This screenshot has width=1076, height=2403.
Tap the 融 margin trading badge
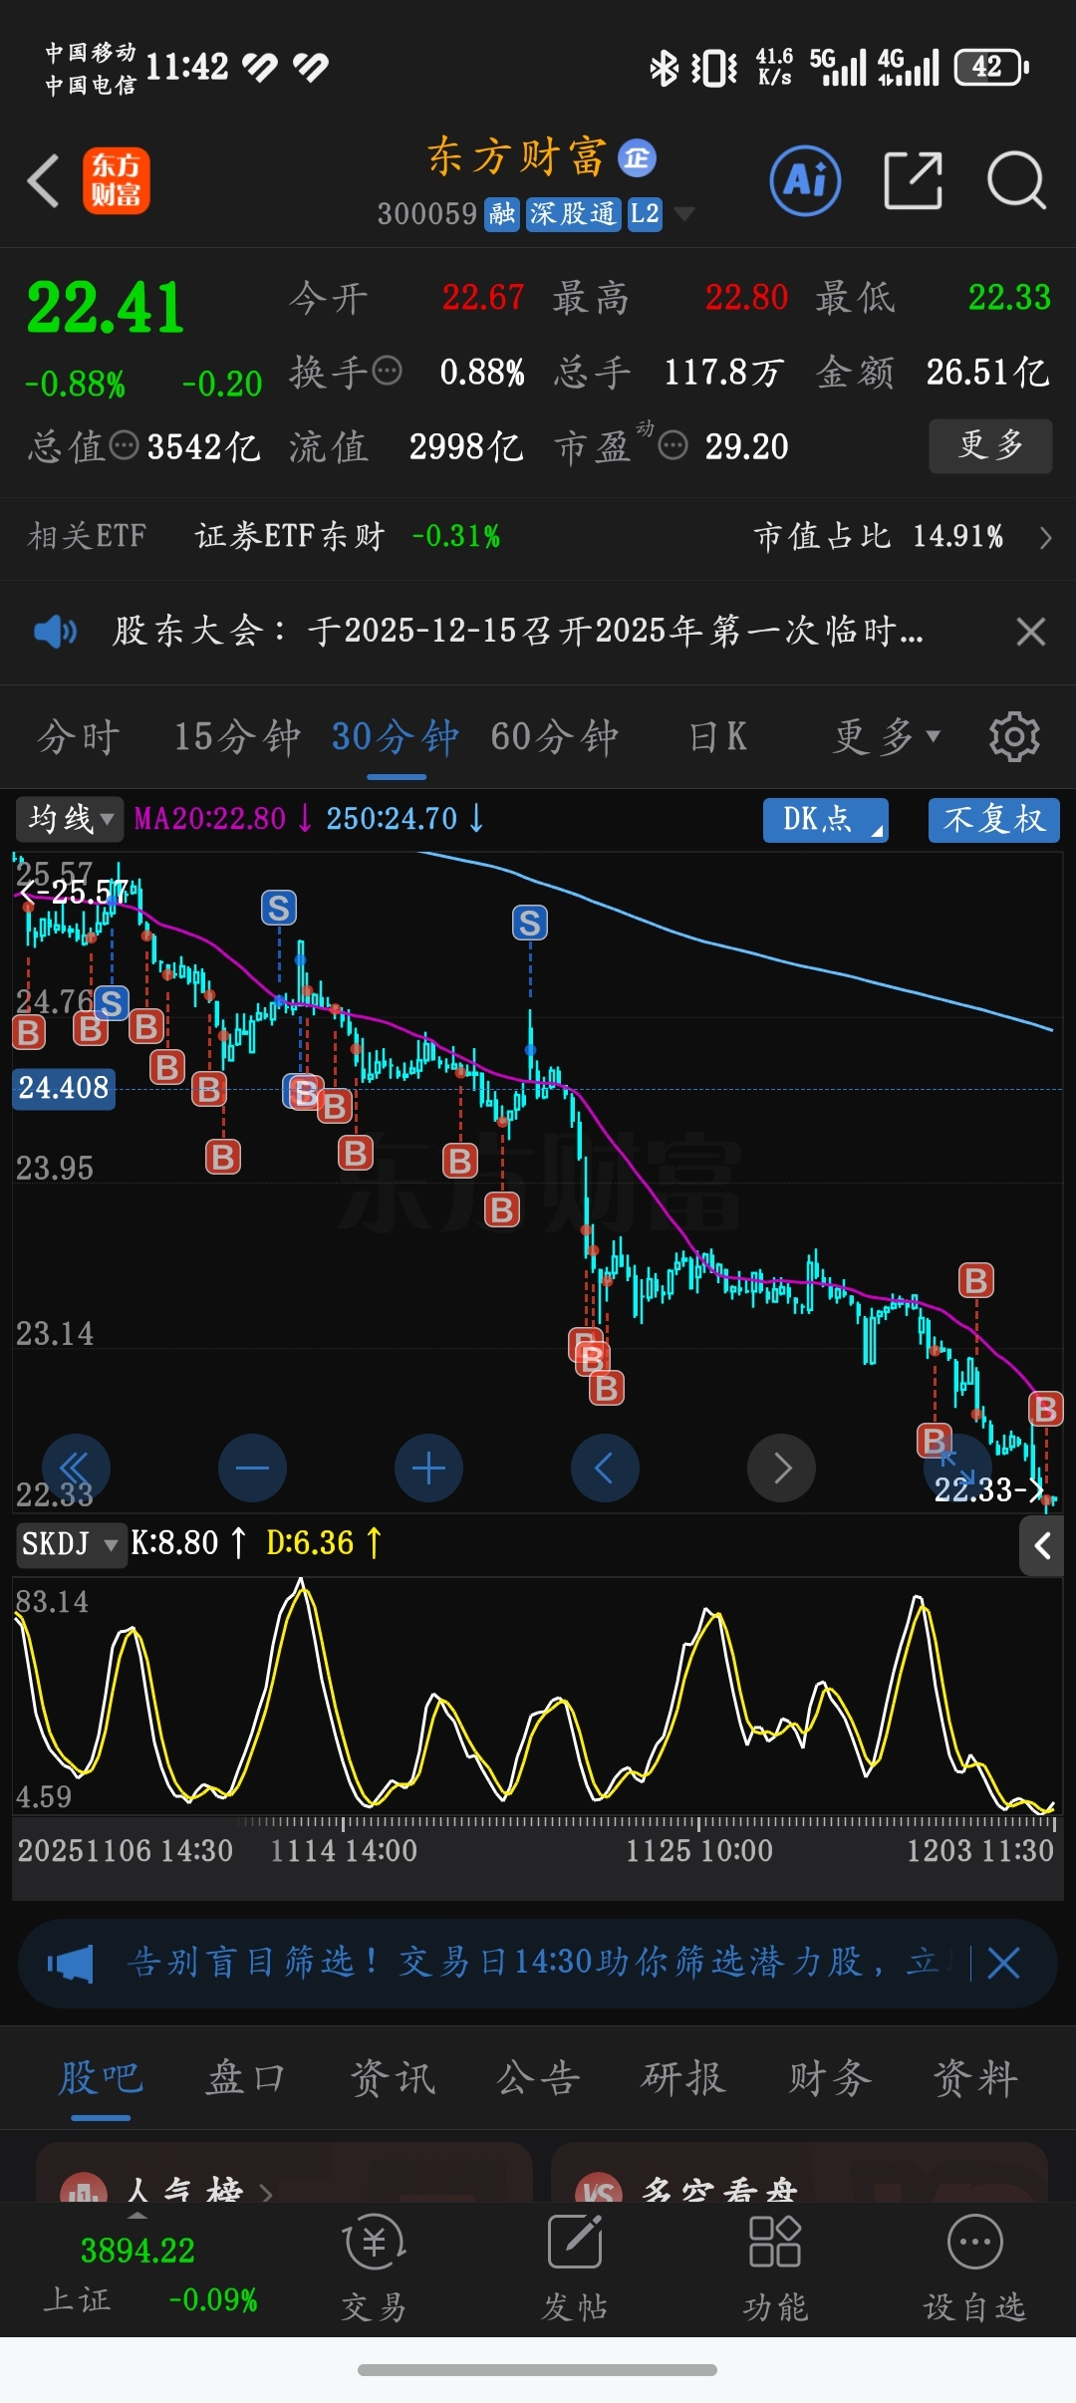point(502,213)
